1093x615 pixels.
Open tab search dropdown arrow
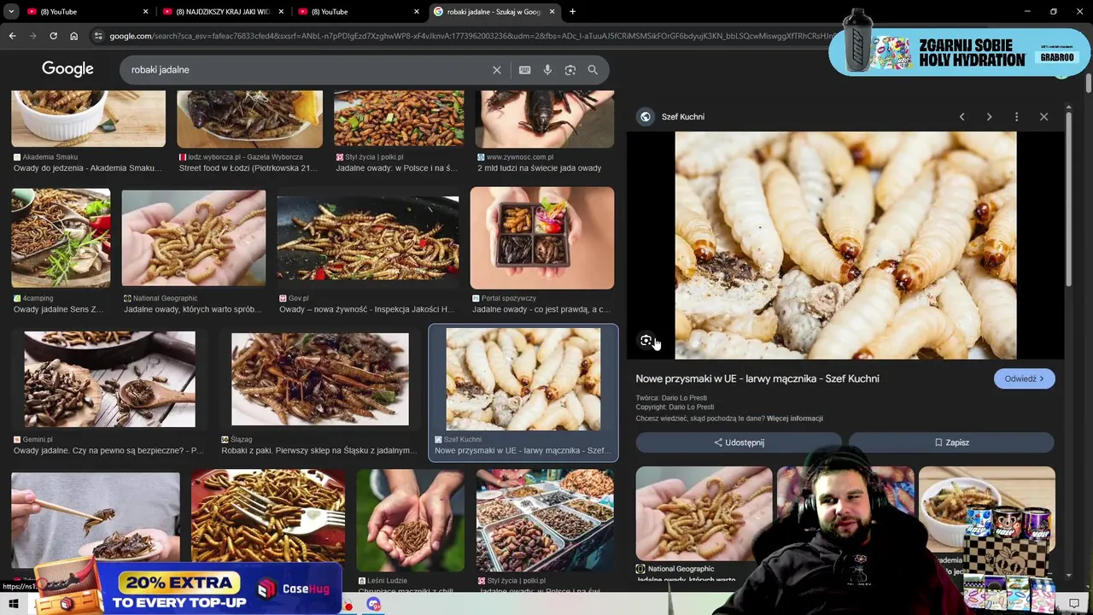tap(11, 12)
